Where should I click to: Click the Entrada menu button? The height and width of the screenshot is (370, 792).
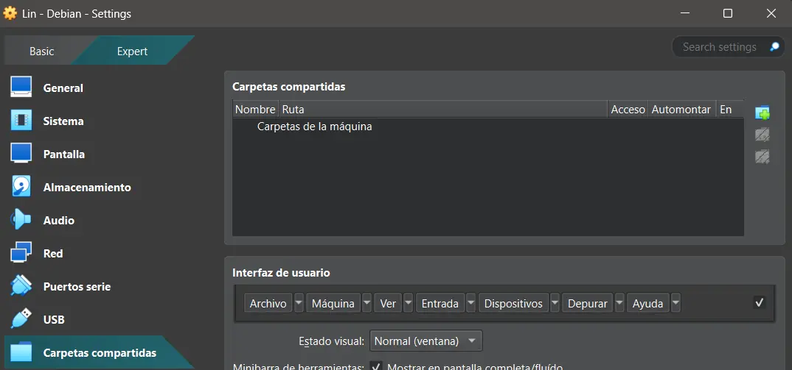tap(440, 304)
